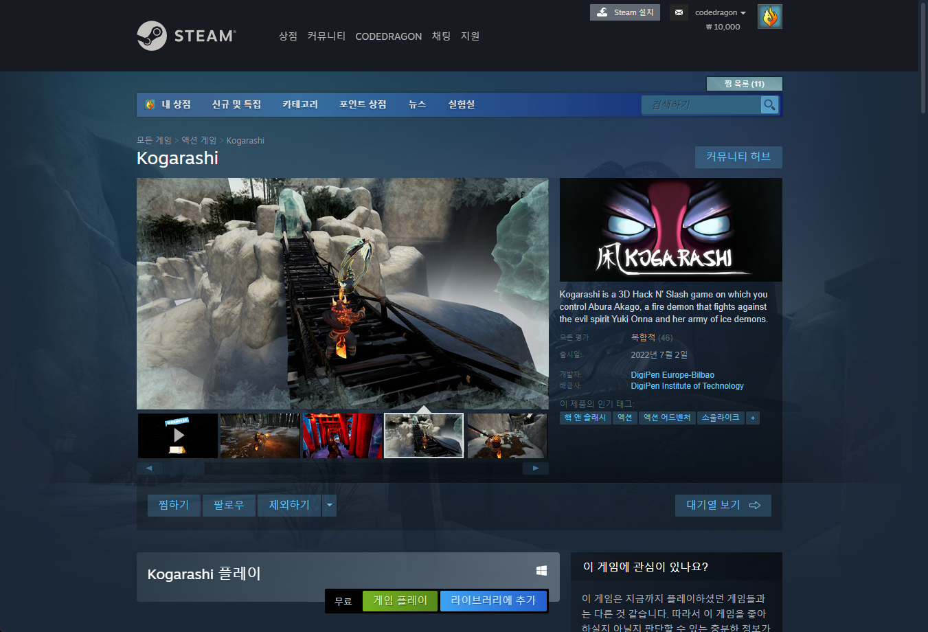
Task: Click the 모든 게임 breadcrumb
Action: 154,140
